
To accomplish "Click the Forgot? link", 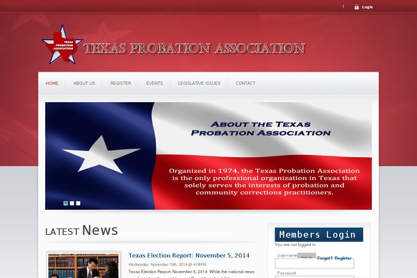I will click(x=325, y=258).
